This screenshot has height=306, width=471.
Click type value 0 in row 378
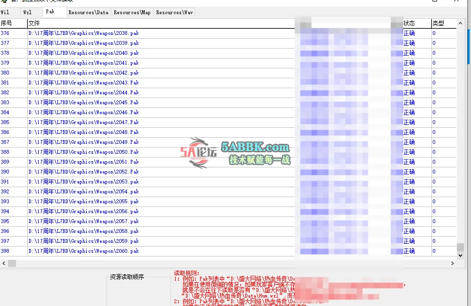click(434, 53)
